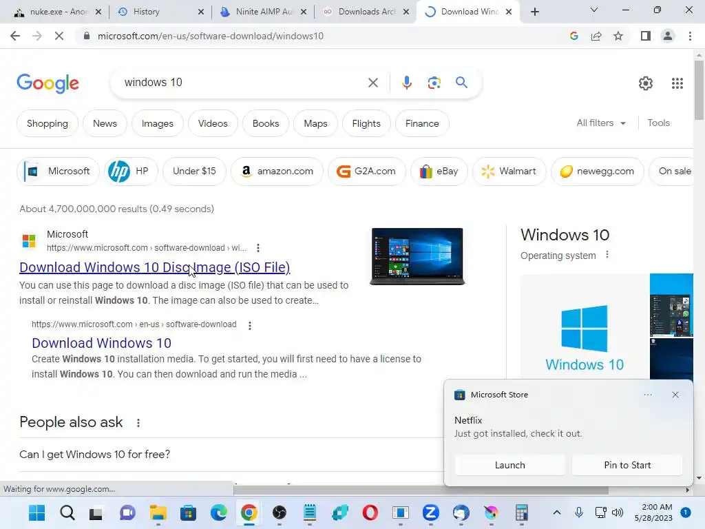Open a new browser tab

click(534, 12)
